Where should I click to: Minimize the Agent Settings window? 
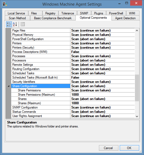click(x=119, y=4)
